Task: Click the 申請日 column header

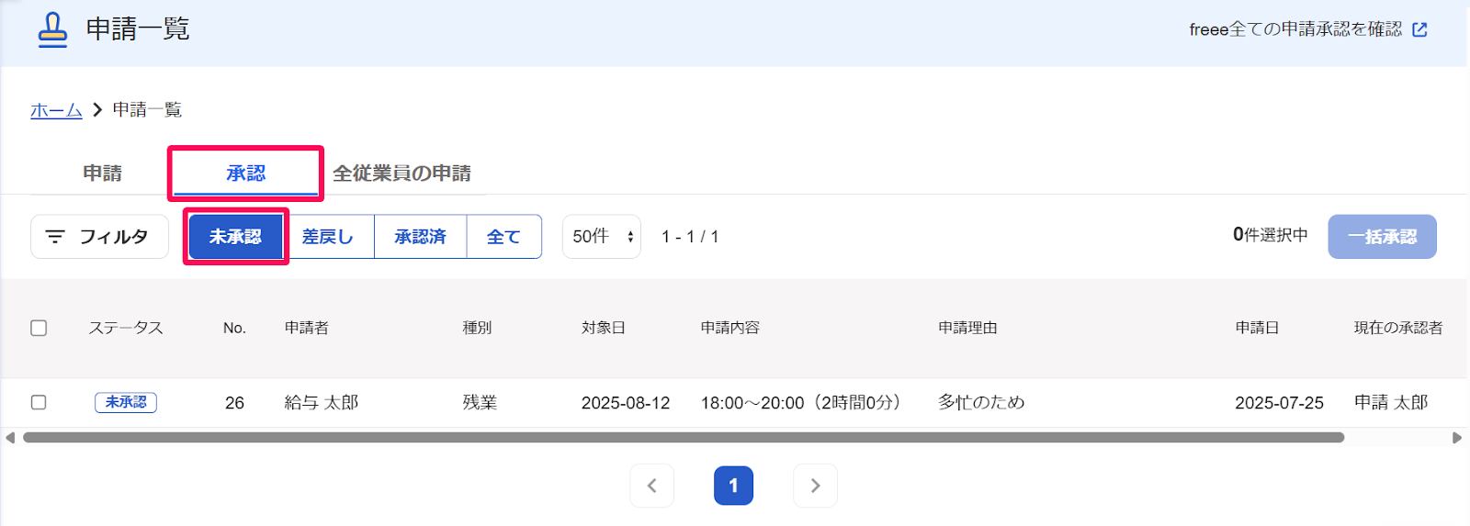Action: (1257, 328)
